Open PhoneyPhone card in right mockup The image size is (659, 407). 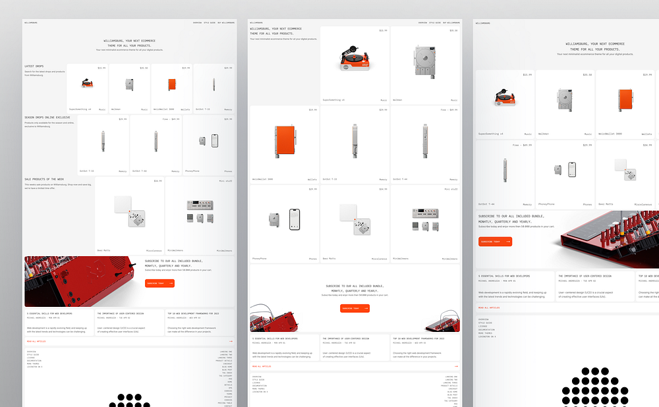[565, 175]
